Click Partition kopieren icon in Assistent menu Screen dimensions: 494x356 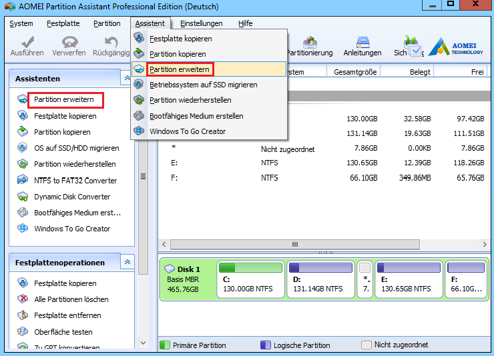click(139, 53)
